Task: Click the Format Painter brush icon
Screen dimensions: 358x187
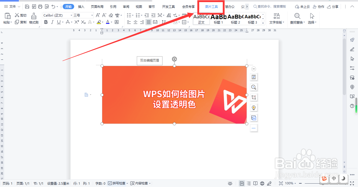Action: pos(34,16)
